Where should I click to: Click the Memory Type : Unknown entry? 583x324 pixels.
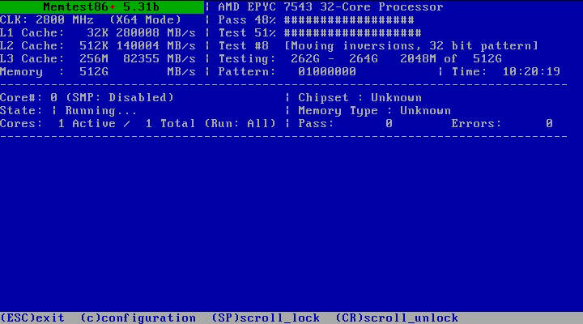pyautogui.click(x=374, y=111)
